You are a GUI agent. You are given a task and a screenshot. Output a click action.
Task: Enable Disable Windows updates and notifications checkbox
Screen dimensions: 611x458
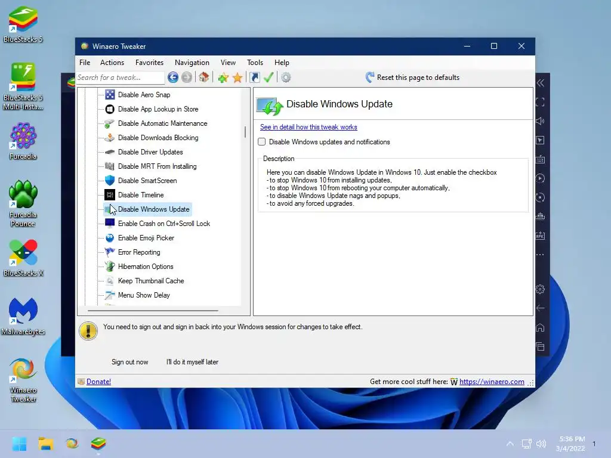(262, 142)
